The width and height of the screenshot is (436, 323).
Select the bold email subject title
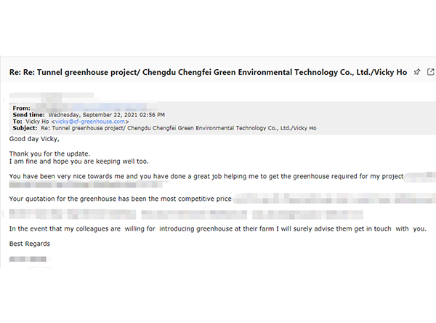pos(208,73)
